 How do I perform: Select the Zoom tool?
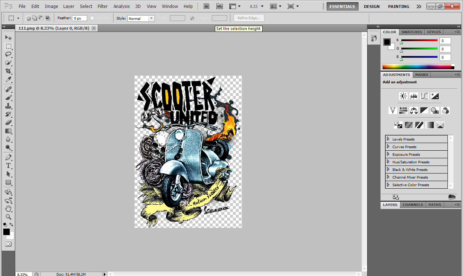tap(8, 217)
